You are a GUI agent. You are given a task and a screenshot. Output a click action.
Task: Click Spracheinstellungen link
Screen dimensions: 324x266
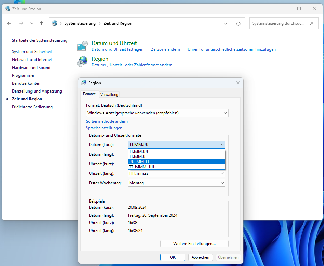[x=104, y=128]
